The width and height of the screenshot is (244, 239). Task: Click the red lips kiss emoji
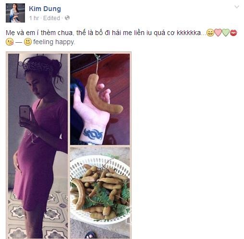click(233, 33)
